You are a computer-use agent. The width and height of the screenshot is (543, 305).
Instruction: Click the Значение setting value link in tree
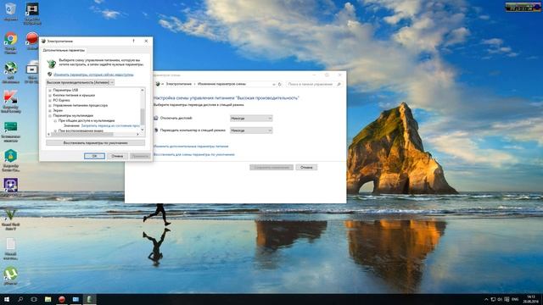click(x=110, y=126)
